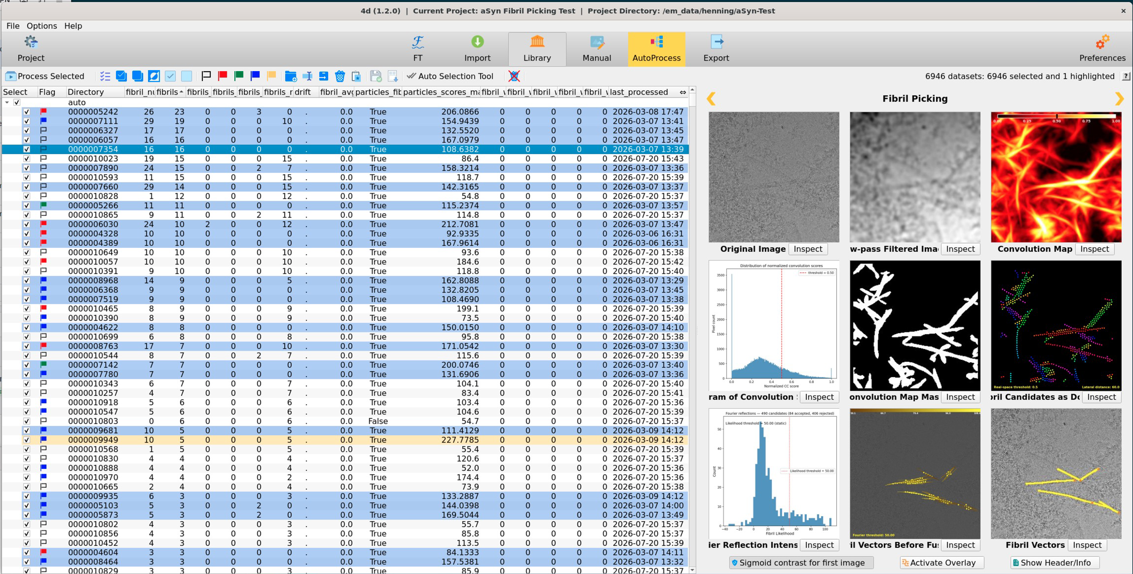Inspect the Convolution Map
This screenshot has height=574, width=1133.
1094,249
